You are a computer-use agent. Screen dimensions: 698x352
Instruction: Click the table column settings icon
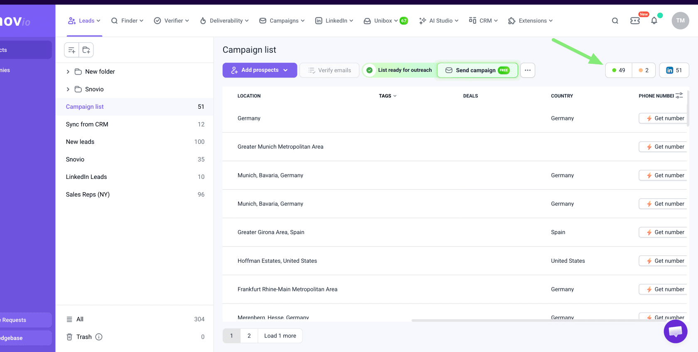click(x=679, y=95)
